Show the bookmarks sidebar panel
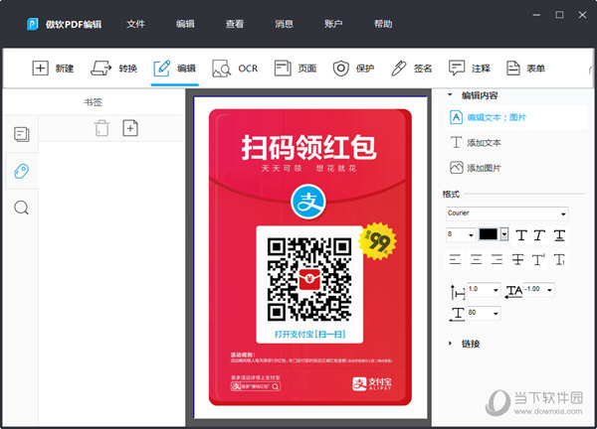This screenshot has height=429, width=597. click(21, 171)
